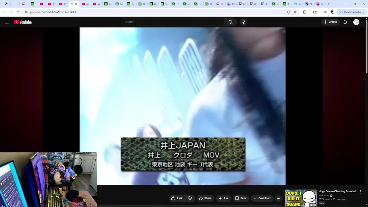
Task: Switch to the YouTube tab labeled W
Action: point(97,4)
